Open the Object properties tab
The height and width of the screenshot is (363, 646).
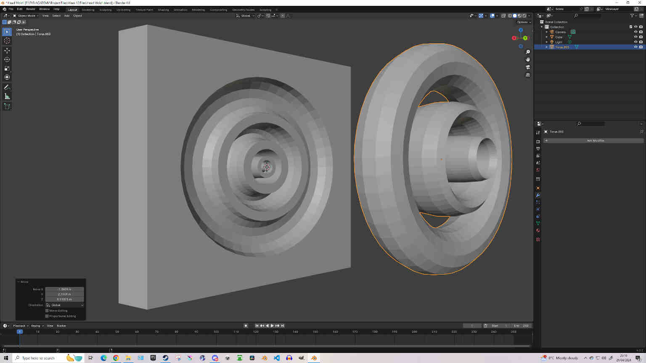(x=538, y=188)
